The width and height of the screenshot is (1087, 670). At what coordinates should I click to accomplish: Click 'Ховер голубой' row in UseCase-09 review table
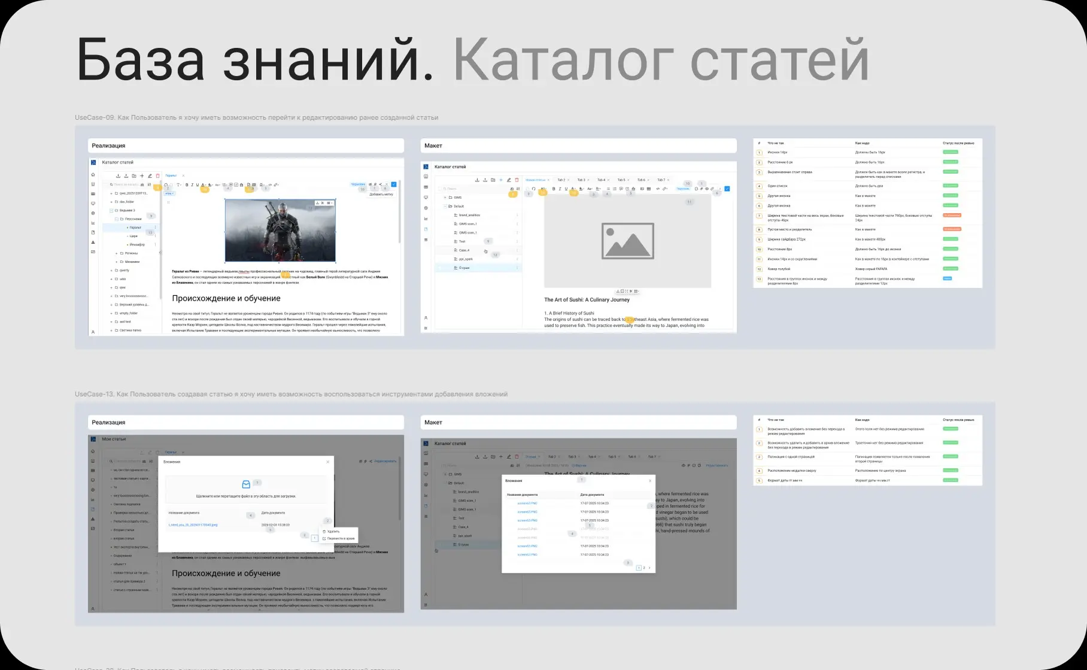click(868, 269)
